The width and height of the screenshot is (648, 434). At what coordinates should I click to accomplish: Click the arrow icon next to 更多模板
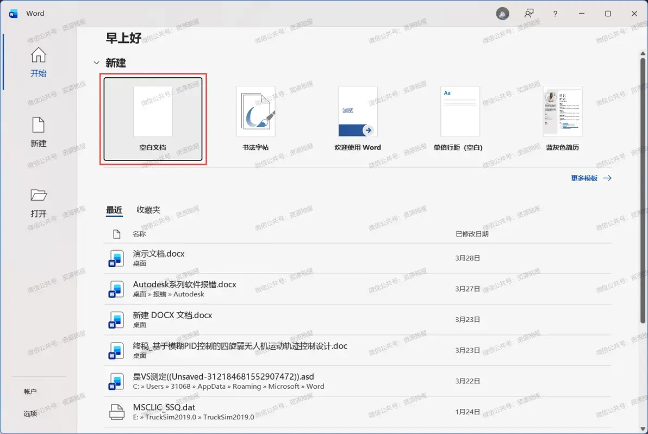click(x=607, y=178)
